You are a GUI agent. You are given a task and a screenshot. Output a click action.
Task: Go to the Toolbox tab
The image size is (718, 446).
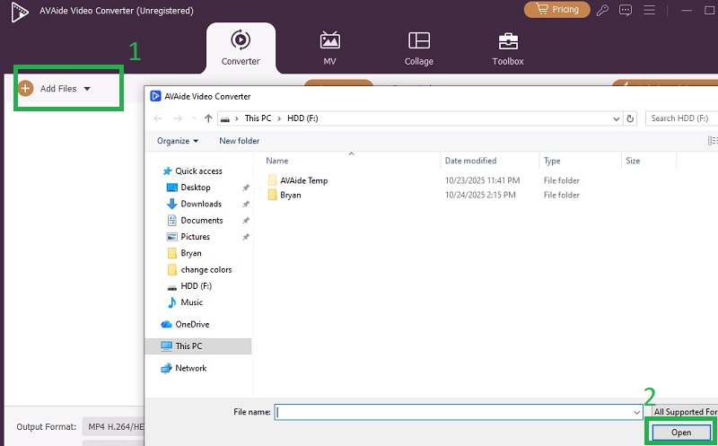tap(508, 48)
